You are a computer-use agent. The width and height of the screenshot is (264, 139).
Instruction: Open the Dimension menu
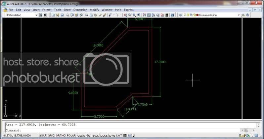(80, 10)
